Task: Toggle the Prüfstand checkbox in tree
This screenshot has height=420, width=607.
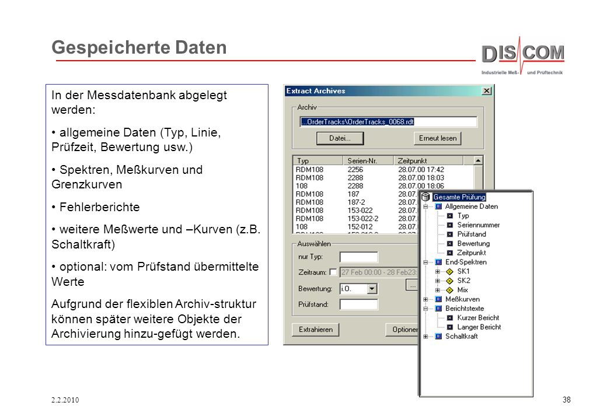Action: (x=450, y=235)
